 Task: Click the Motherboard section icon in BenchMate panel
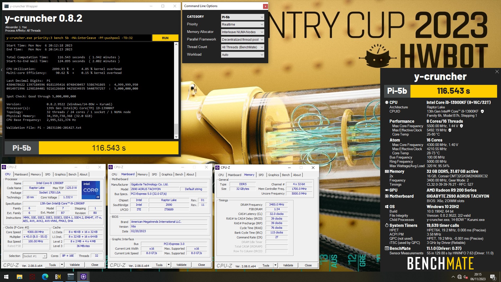[387, 196]
